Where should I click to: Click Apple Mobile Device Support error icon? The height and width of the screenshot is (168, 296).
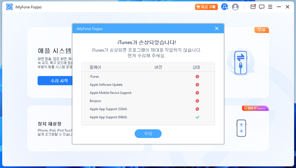[x=197, y=93]
